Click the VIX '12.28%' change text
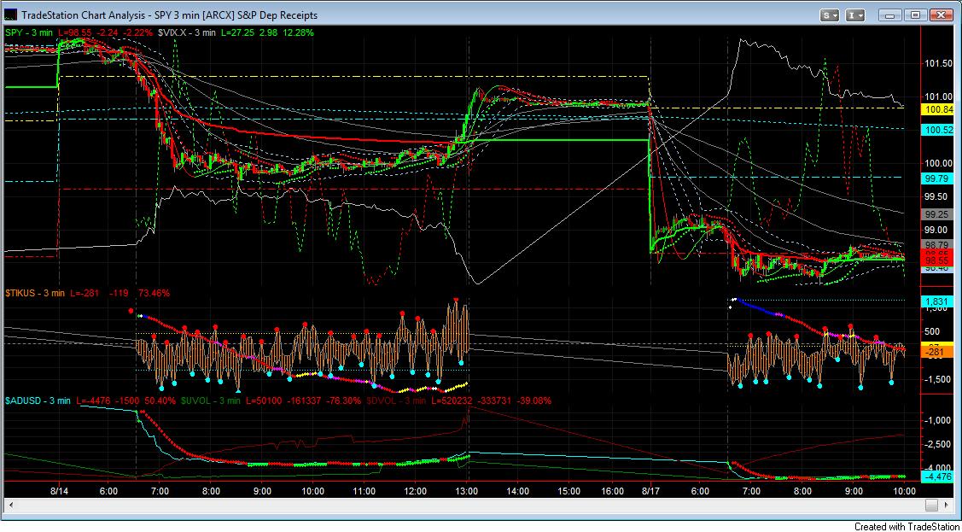 coord(298,32)
